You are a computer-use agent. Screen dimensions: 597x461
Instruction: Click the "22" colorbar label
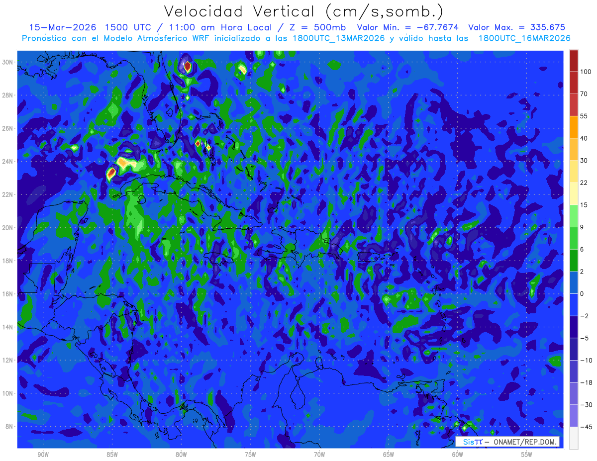pyautogui.click(x=584, y=183)
